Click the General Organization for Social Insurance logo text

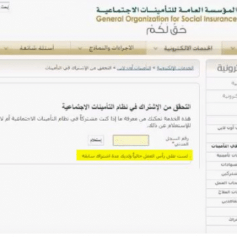[167, 18]
